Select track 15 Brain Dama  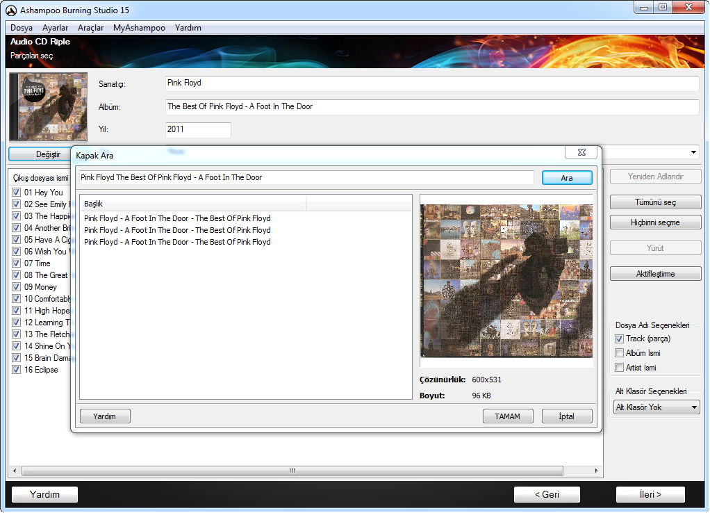tap(47, 357)
